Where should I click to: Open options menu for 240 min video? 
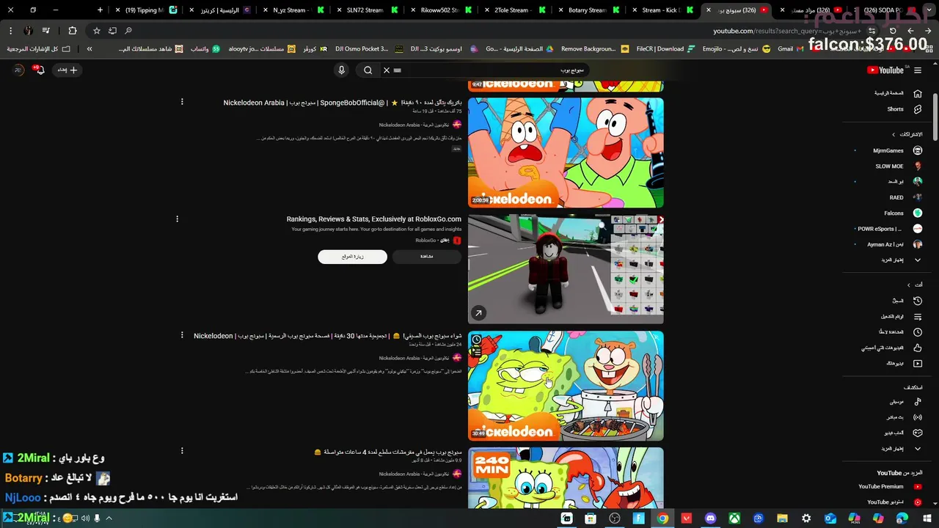[182, 451]
